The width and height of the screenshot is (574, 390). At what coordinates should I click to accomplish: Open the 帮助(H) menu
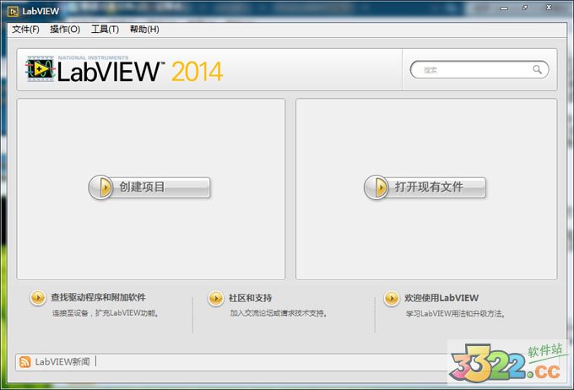144,30
